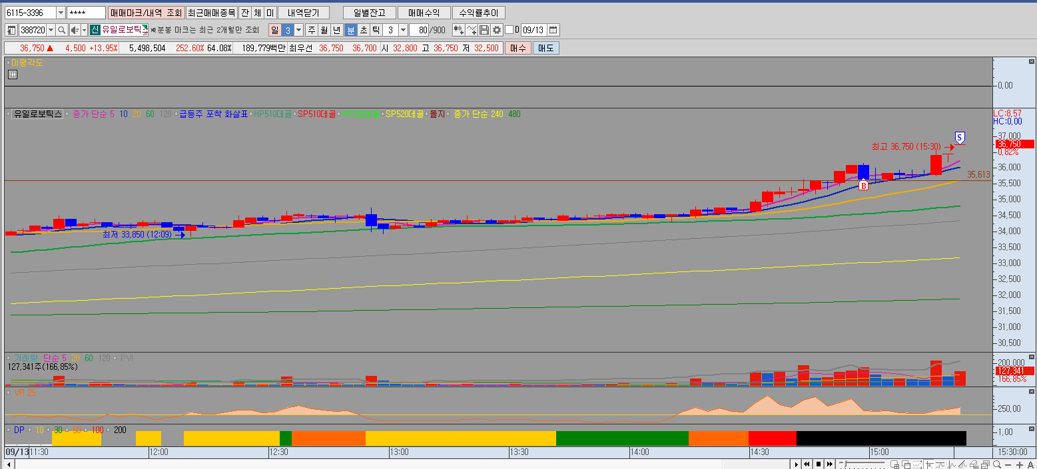The width and height of the screenshot is (1037, 469).
Task: Click the stock search magnifier icon
Action: [x=61, y=30]
